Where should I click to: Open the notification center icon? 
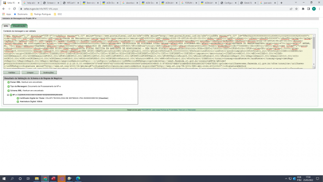pyautogui.click(x=318, y=179)
